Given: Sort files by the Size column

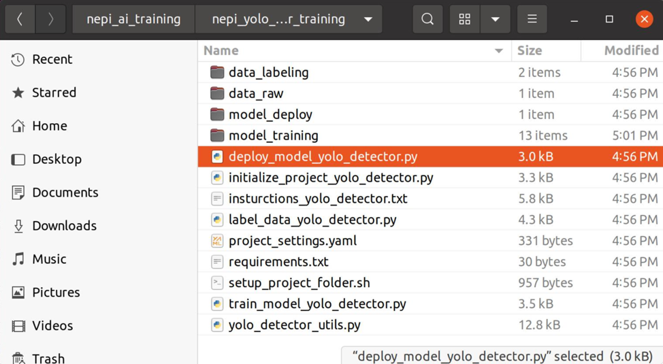Looking at the screenshot, I should 530,50.
